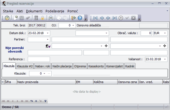The image size is (170, 110).
Task: Click the exit door icon in toolbar
Action: point(73,18)
